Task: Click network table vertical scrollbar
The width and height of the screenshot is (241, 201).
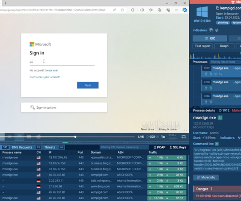Action: tap(188, 180)
